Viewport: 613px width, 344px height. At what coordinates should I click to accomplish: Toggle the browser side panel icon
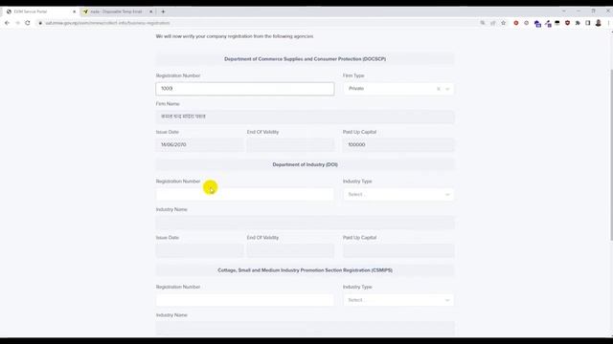[x=587, y=23]
